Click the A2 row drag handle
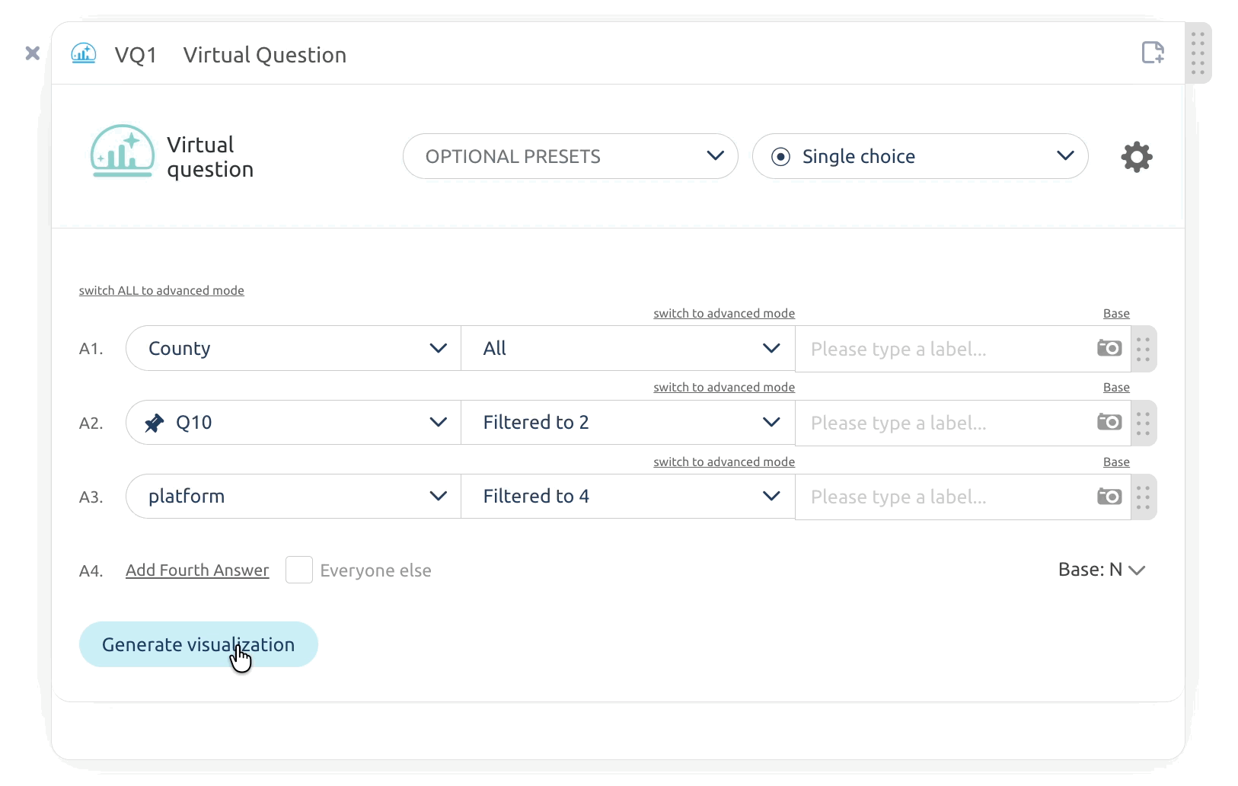 point(1144,423)
